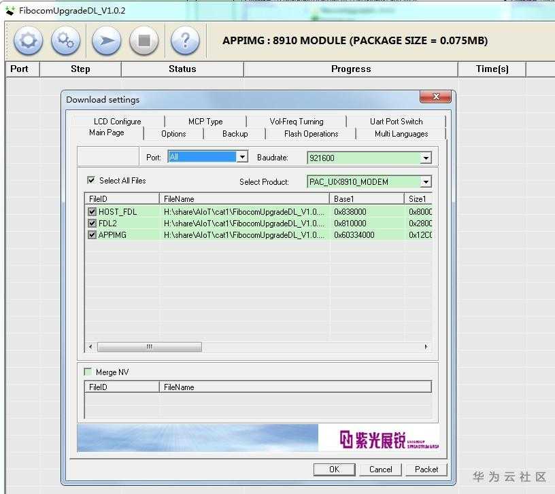Click the Packet button
This screenshot has height=494, width=555.
pos(426,470)
